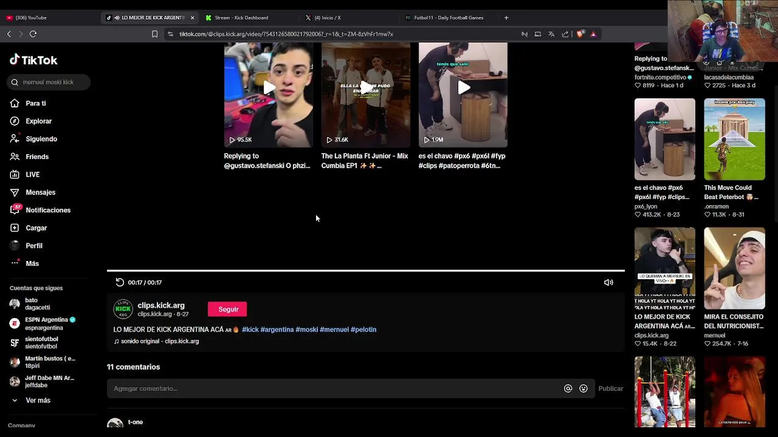Click the Brave Rewards triangle icon

[x=593, y=34]
